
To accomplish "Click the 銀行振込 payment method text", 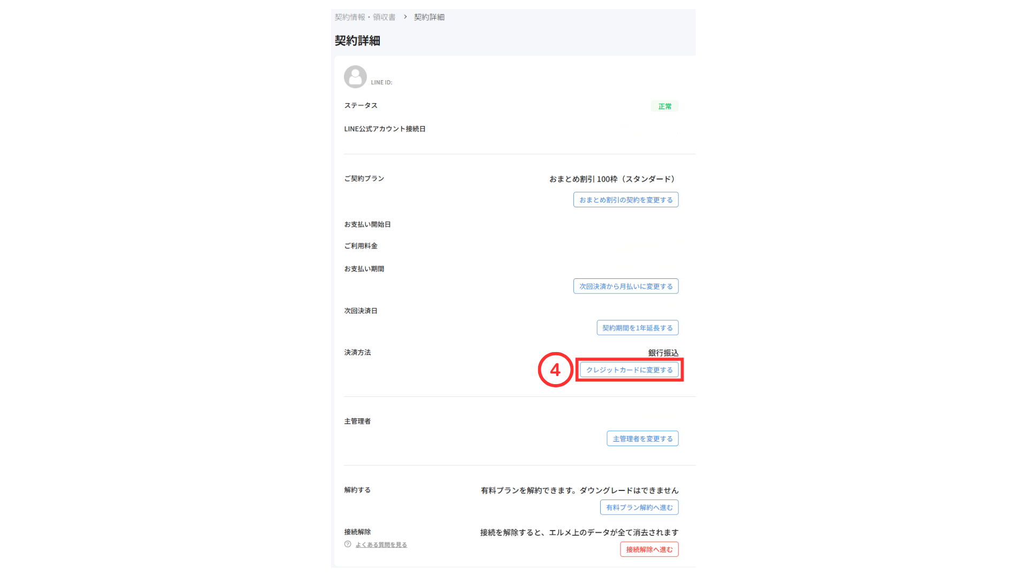I will pyautogui.click(x=663, y=353).
